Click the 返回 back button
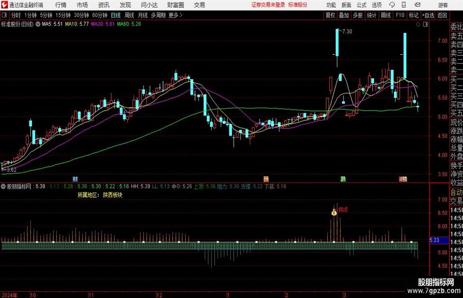The width and height of the screenshot is (463, 298). click(x=442, y=15)
